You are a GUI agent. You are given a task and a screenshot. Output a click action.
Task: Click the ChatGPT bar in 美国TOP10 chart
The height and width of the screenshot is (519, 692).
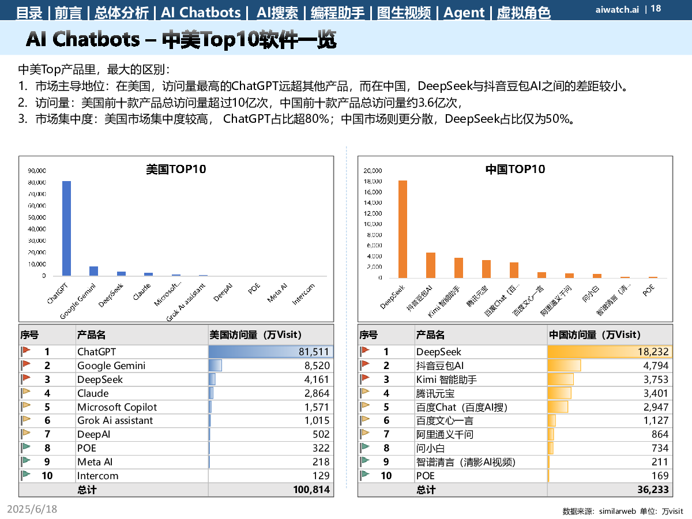[x=66, y=228]
